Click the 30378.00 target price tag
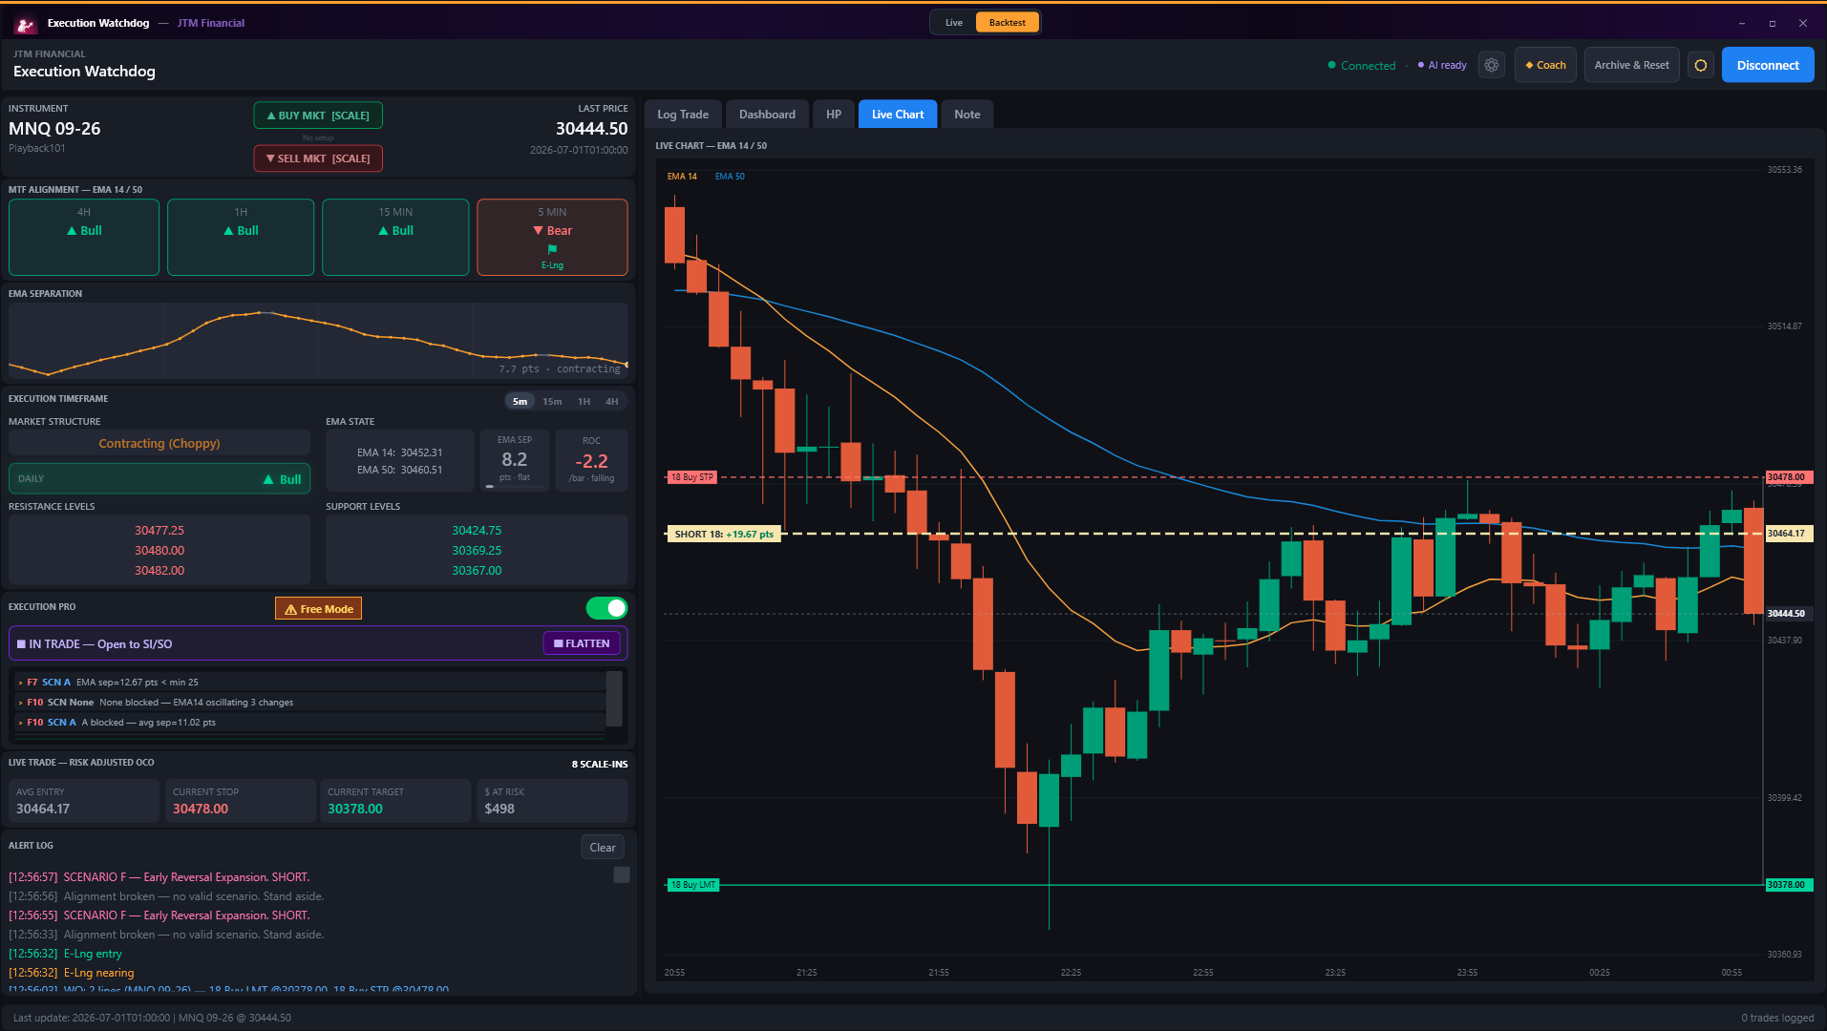The height and width of the screenshot is (1031, 1827). (x=1788, y=885)
